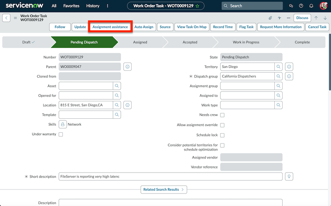Open the top navigation more menu dots
The width and height of the screenshot is (331, 206).
coord(108,6)
